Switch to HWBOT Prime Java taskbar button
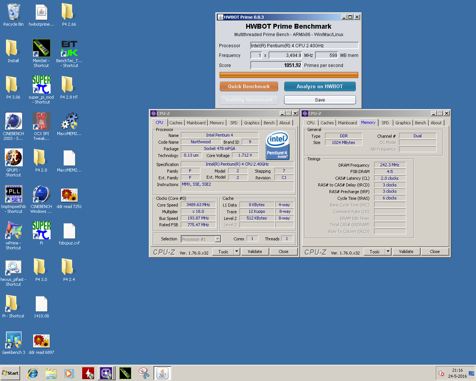The height and width of the screenshot is (381, 476). pyautogui.click(x=162, y=373)
